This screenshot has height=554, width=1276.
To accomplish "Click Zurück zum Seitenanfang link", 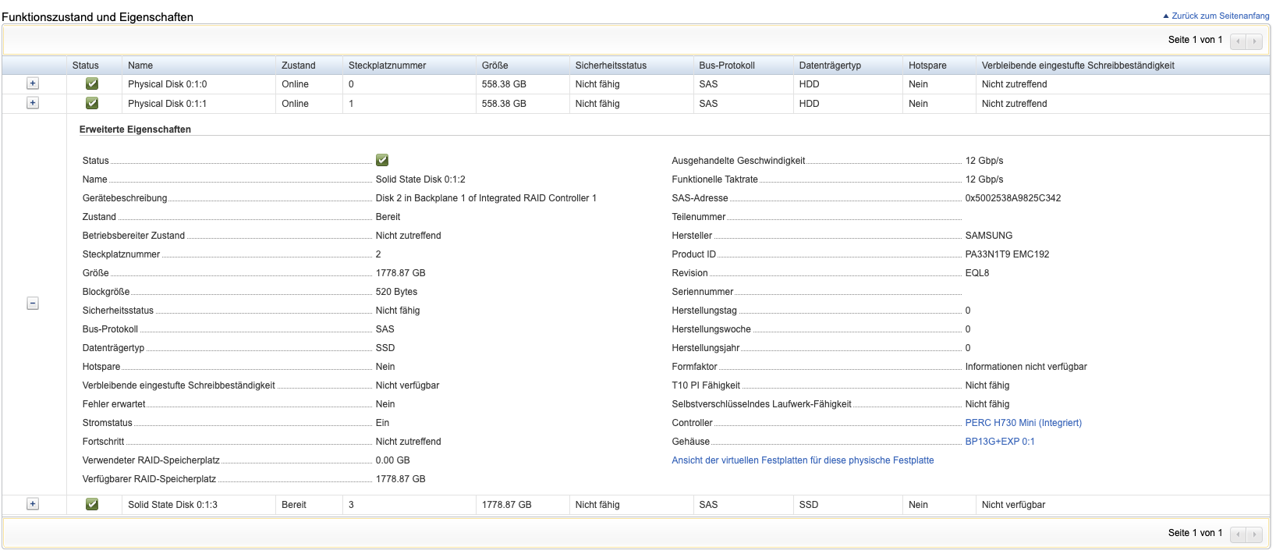I will pyautogui.click(x=1220, y=16).
